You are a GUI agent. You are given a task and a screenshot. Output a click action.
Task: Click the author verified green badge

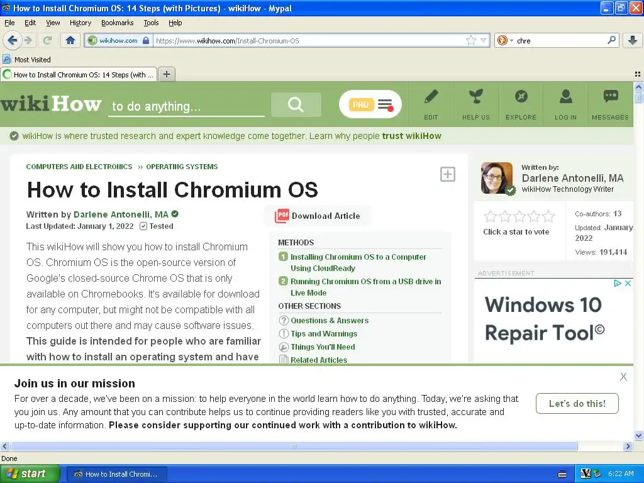175,214
